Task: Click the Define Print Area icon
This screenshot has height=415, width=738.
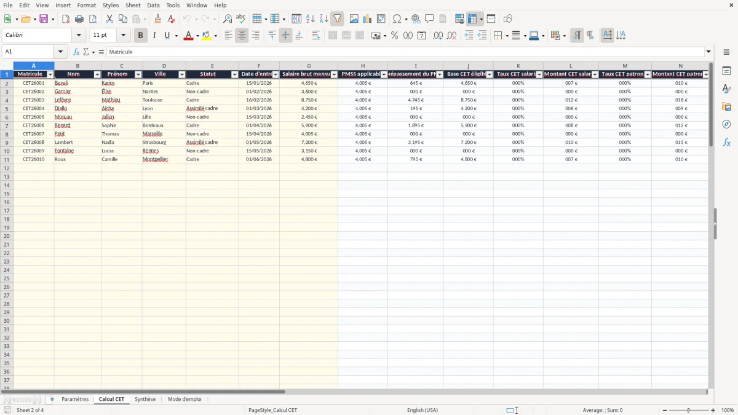Action: (x=459, y=19)
